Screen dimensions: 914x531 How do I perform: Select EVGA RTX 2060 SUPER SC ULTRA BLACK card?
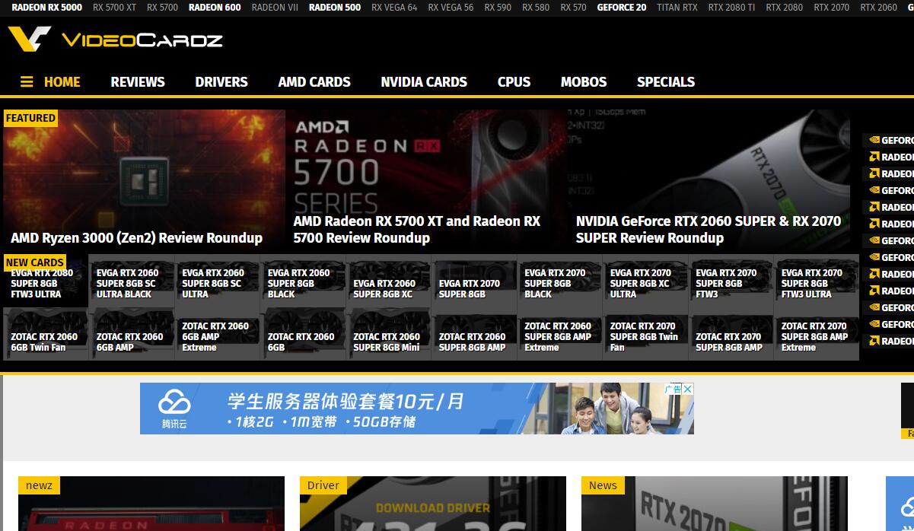tap(132, 281)
